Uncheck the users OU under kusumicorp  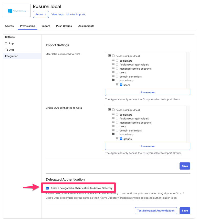(121, 85)
